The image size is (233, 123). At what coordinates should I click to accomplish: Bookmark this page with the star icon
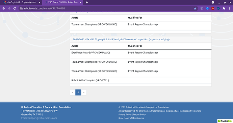pyautogui.click(x=195, y=8)
